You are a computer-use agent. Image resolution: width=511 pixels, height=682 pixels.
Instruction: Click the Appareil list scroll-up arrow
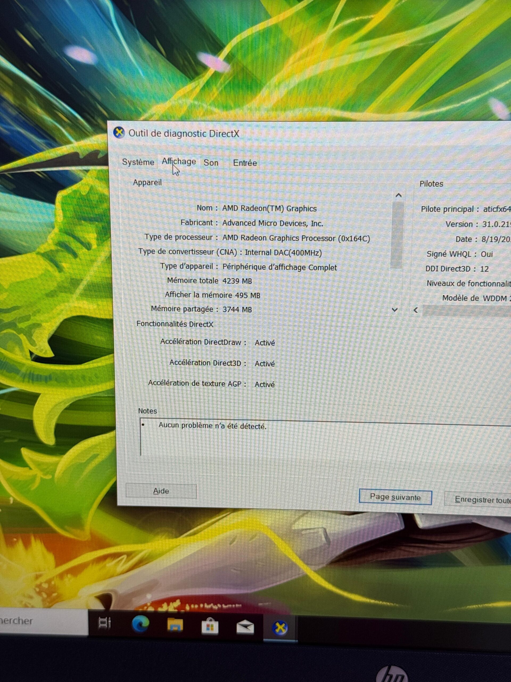click(398, 196)
